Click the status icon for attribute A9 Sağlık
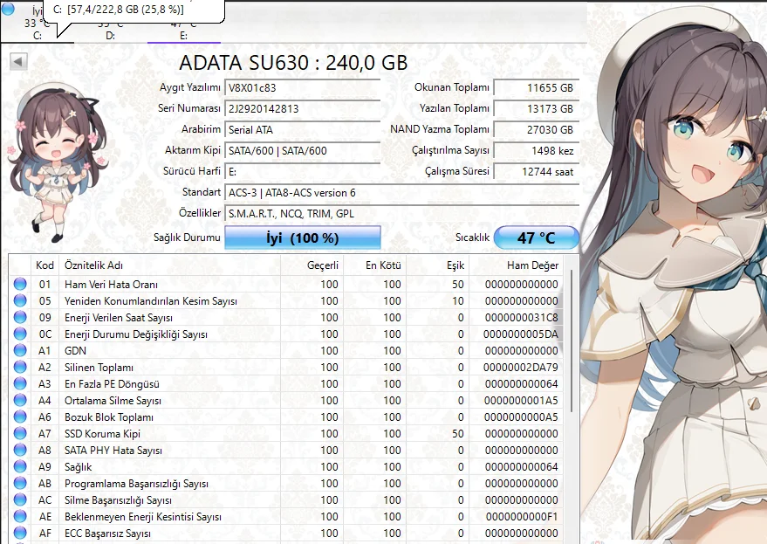This screenshot has width=767, height=544. coord(20,467)
